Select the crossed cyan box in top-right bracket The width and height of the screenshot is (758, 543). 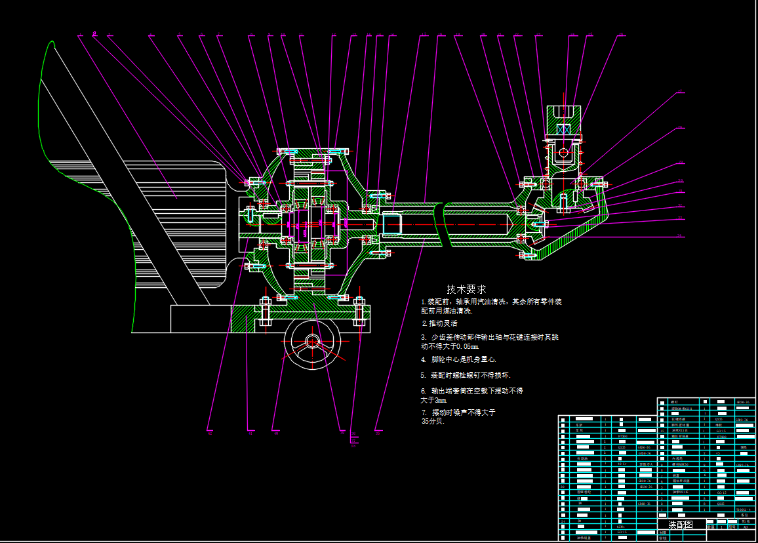[563, 129]
